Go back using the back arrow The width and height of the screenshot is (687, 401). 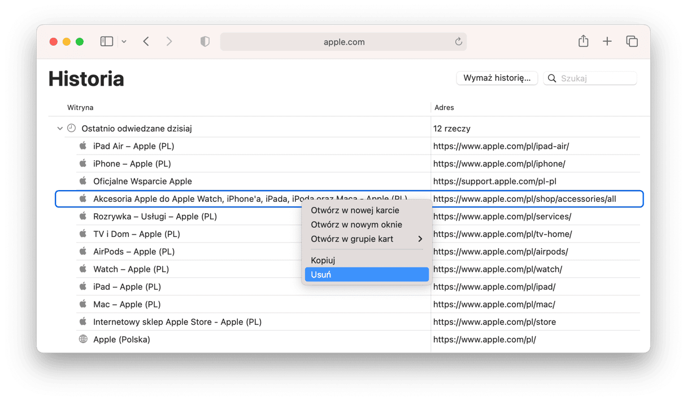[x=146, y=42]
